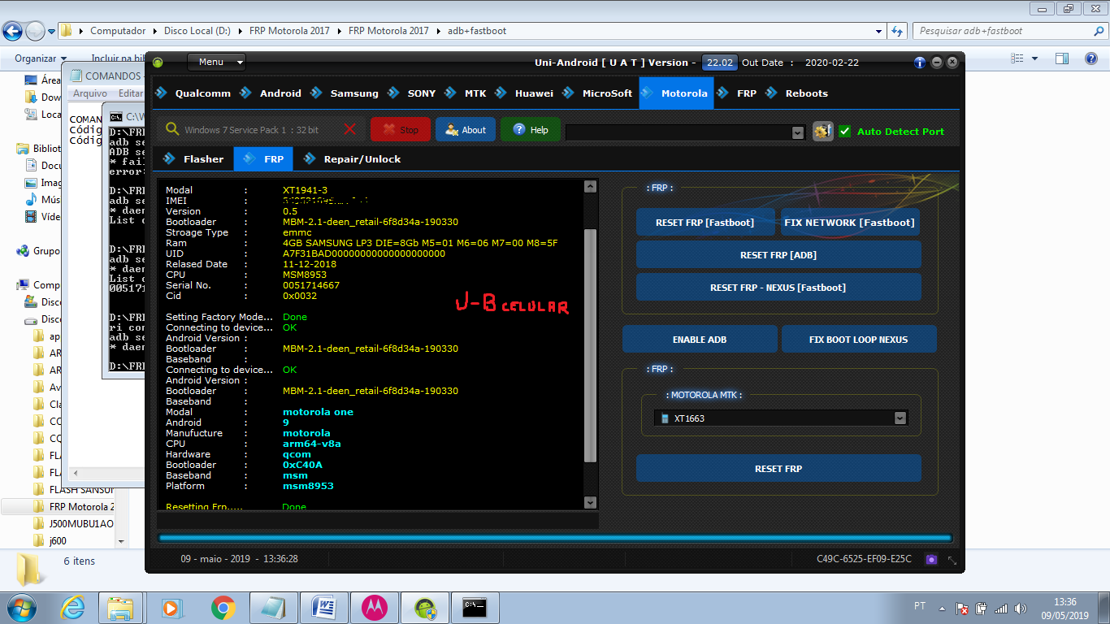Open Motorola app from the taskbar
Image resolution: width=1110 pixels, height=624 pixels.
[x=375, y=607]
